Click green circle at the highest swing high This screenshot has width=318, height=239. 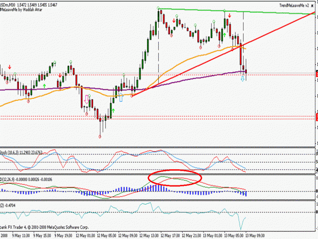[158, 8]
